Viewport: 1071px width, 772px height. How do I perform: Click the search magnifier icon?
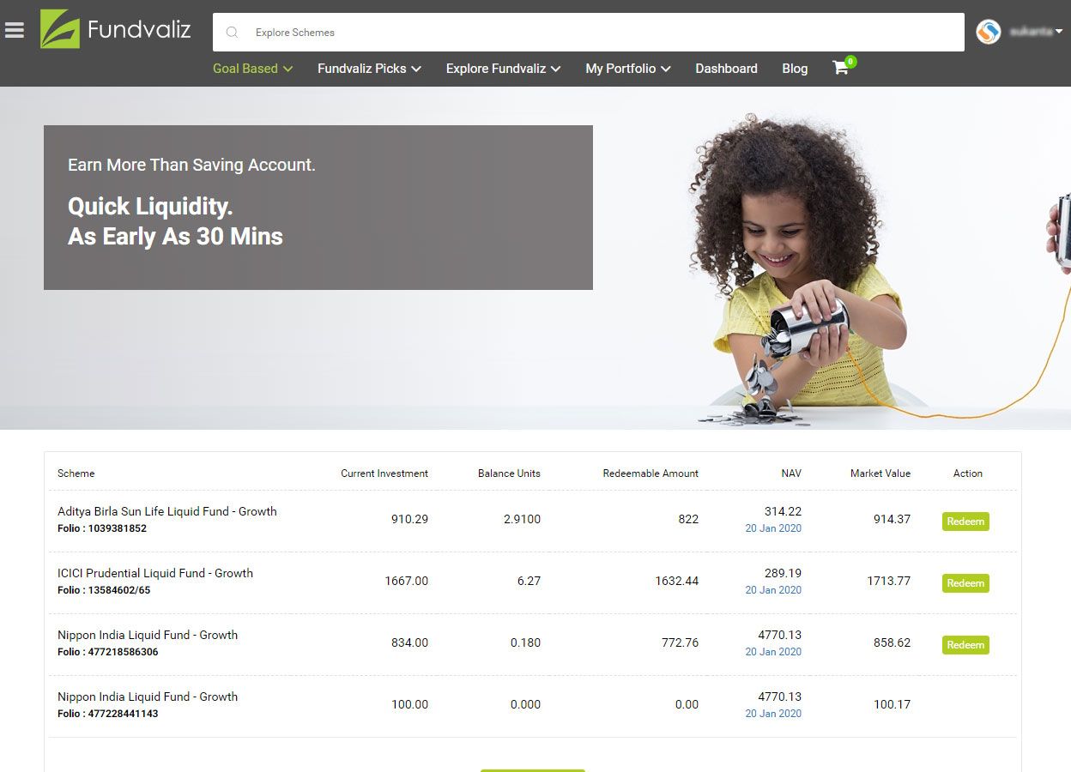click(232, 33)
